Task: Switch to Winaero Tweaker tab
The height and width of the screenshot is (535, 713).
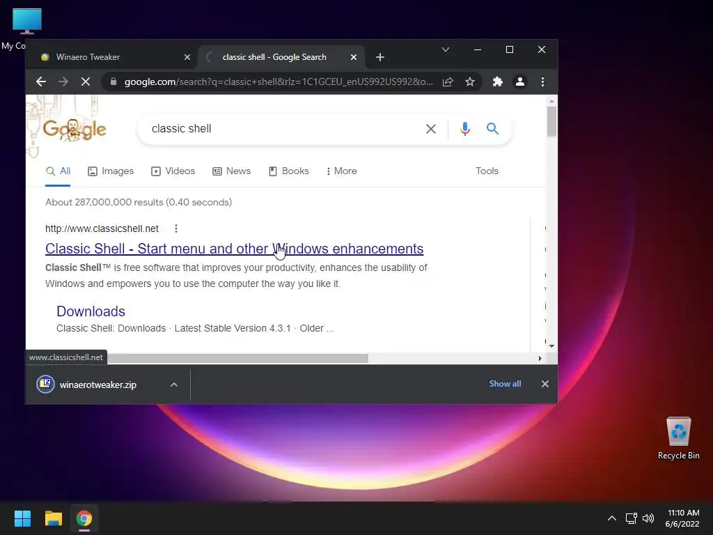Action: pos(112,57)
